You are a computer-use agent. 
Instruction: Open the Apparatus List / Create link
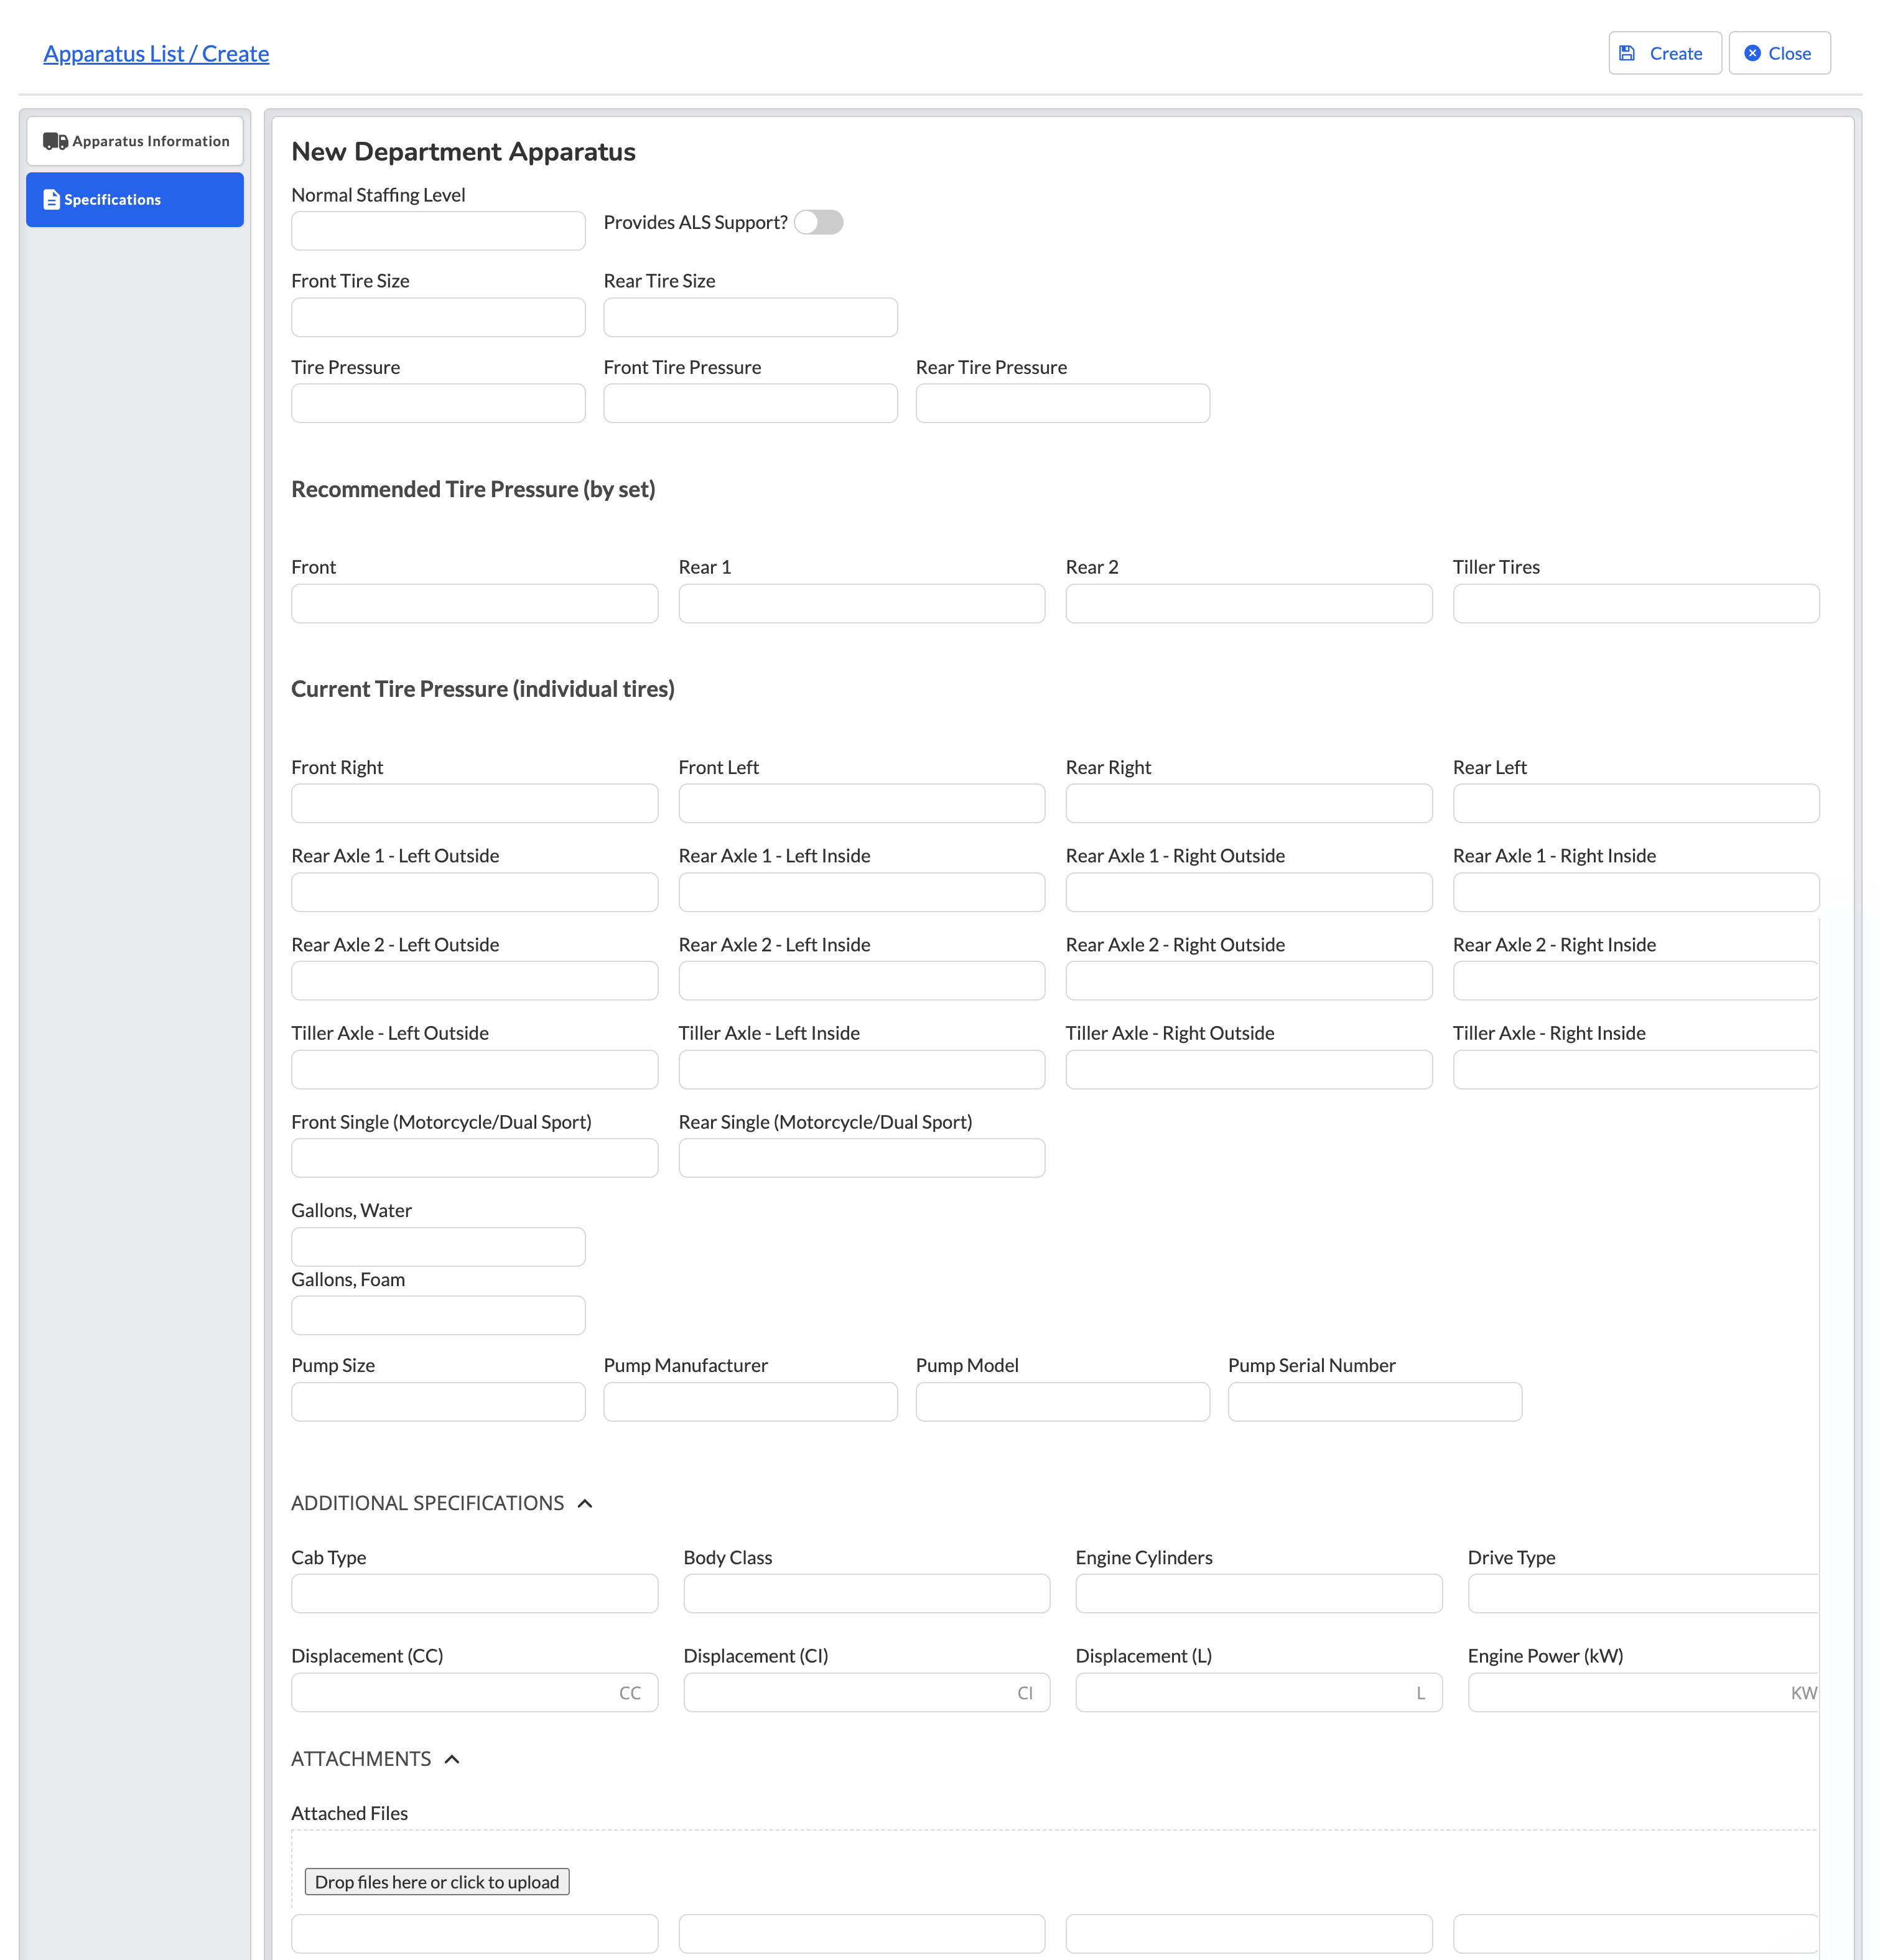pos(156,53)
